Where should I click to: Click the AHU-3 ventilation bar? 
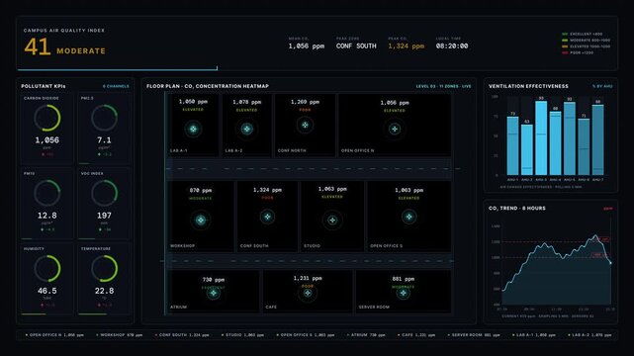pos(541,138)
